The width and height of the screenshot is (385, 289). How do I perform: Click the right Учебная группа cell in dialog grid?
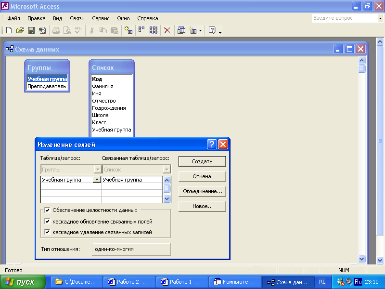pos(131,179)
